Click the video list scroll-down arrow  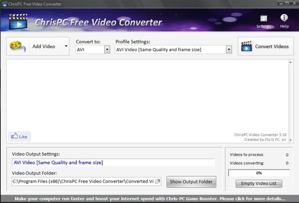coord(291,140)
